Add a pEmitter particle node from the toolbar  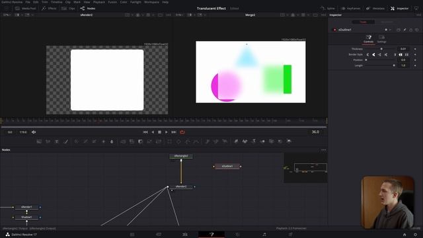pos(207,141)
